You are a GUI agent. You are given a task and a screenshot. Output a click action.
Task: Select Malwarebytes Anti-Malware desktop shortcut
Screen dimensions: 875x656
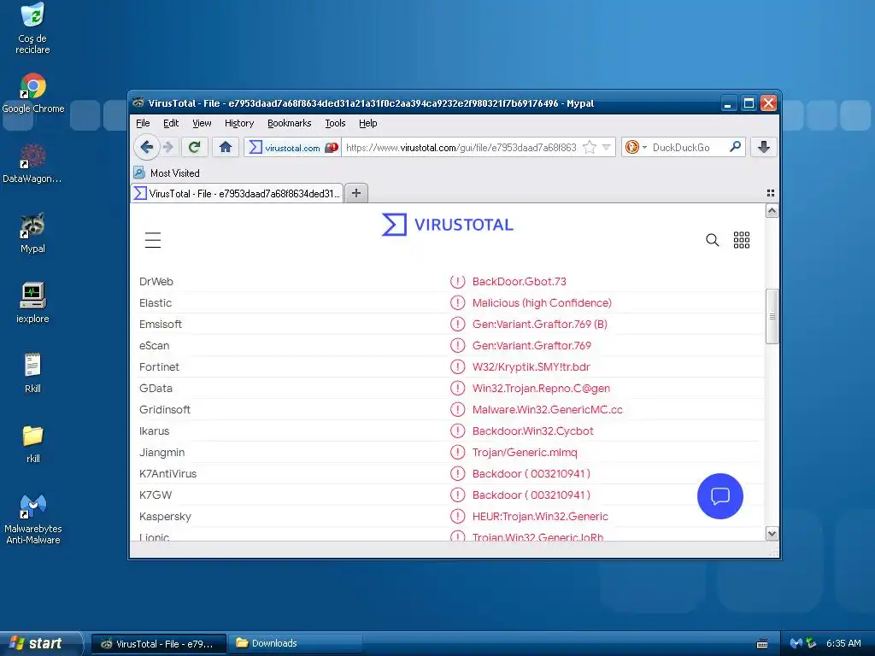pyautogui.click(x=33, y=518)
